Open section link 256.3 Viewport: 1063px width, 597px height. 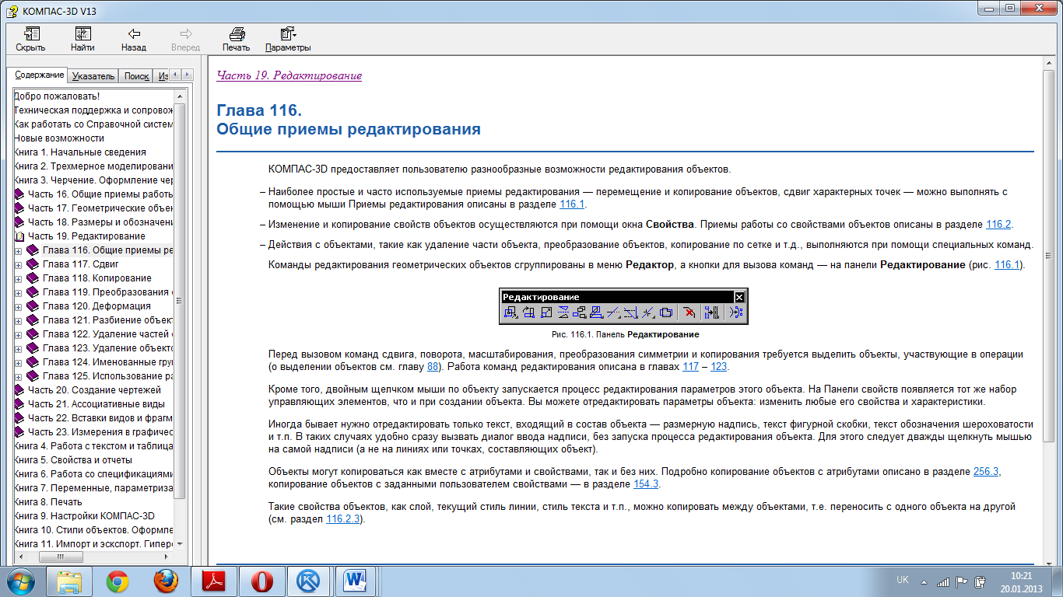click(x=986, y=472)
